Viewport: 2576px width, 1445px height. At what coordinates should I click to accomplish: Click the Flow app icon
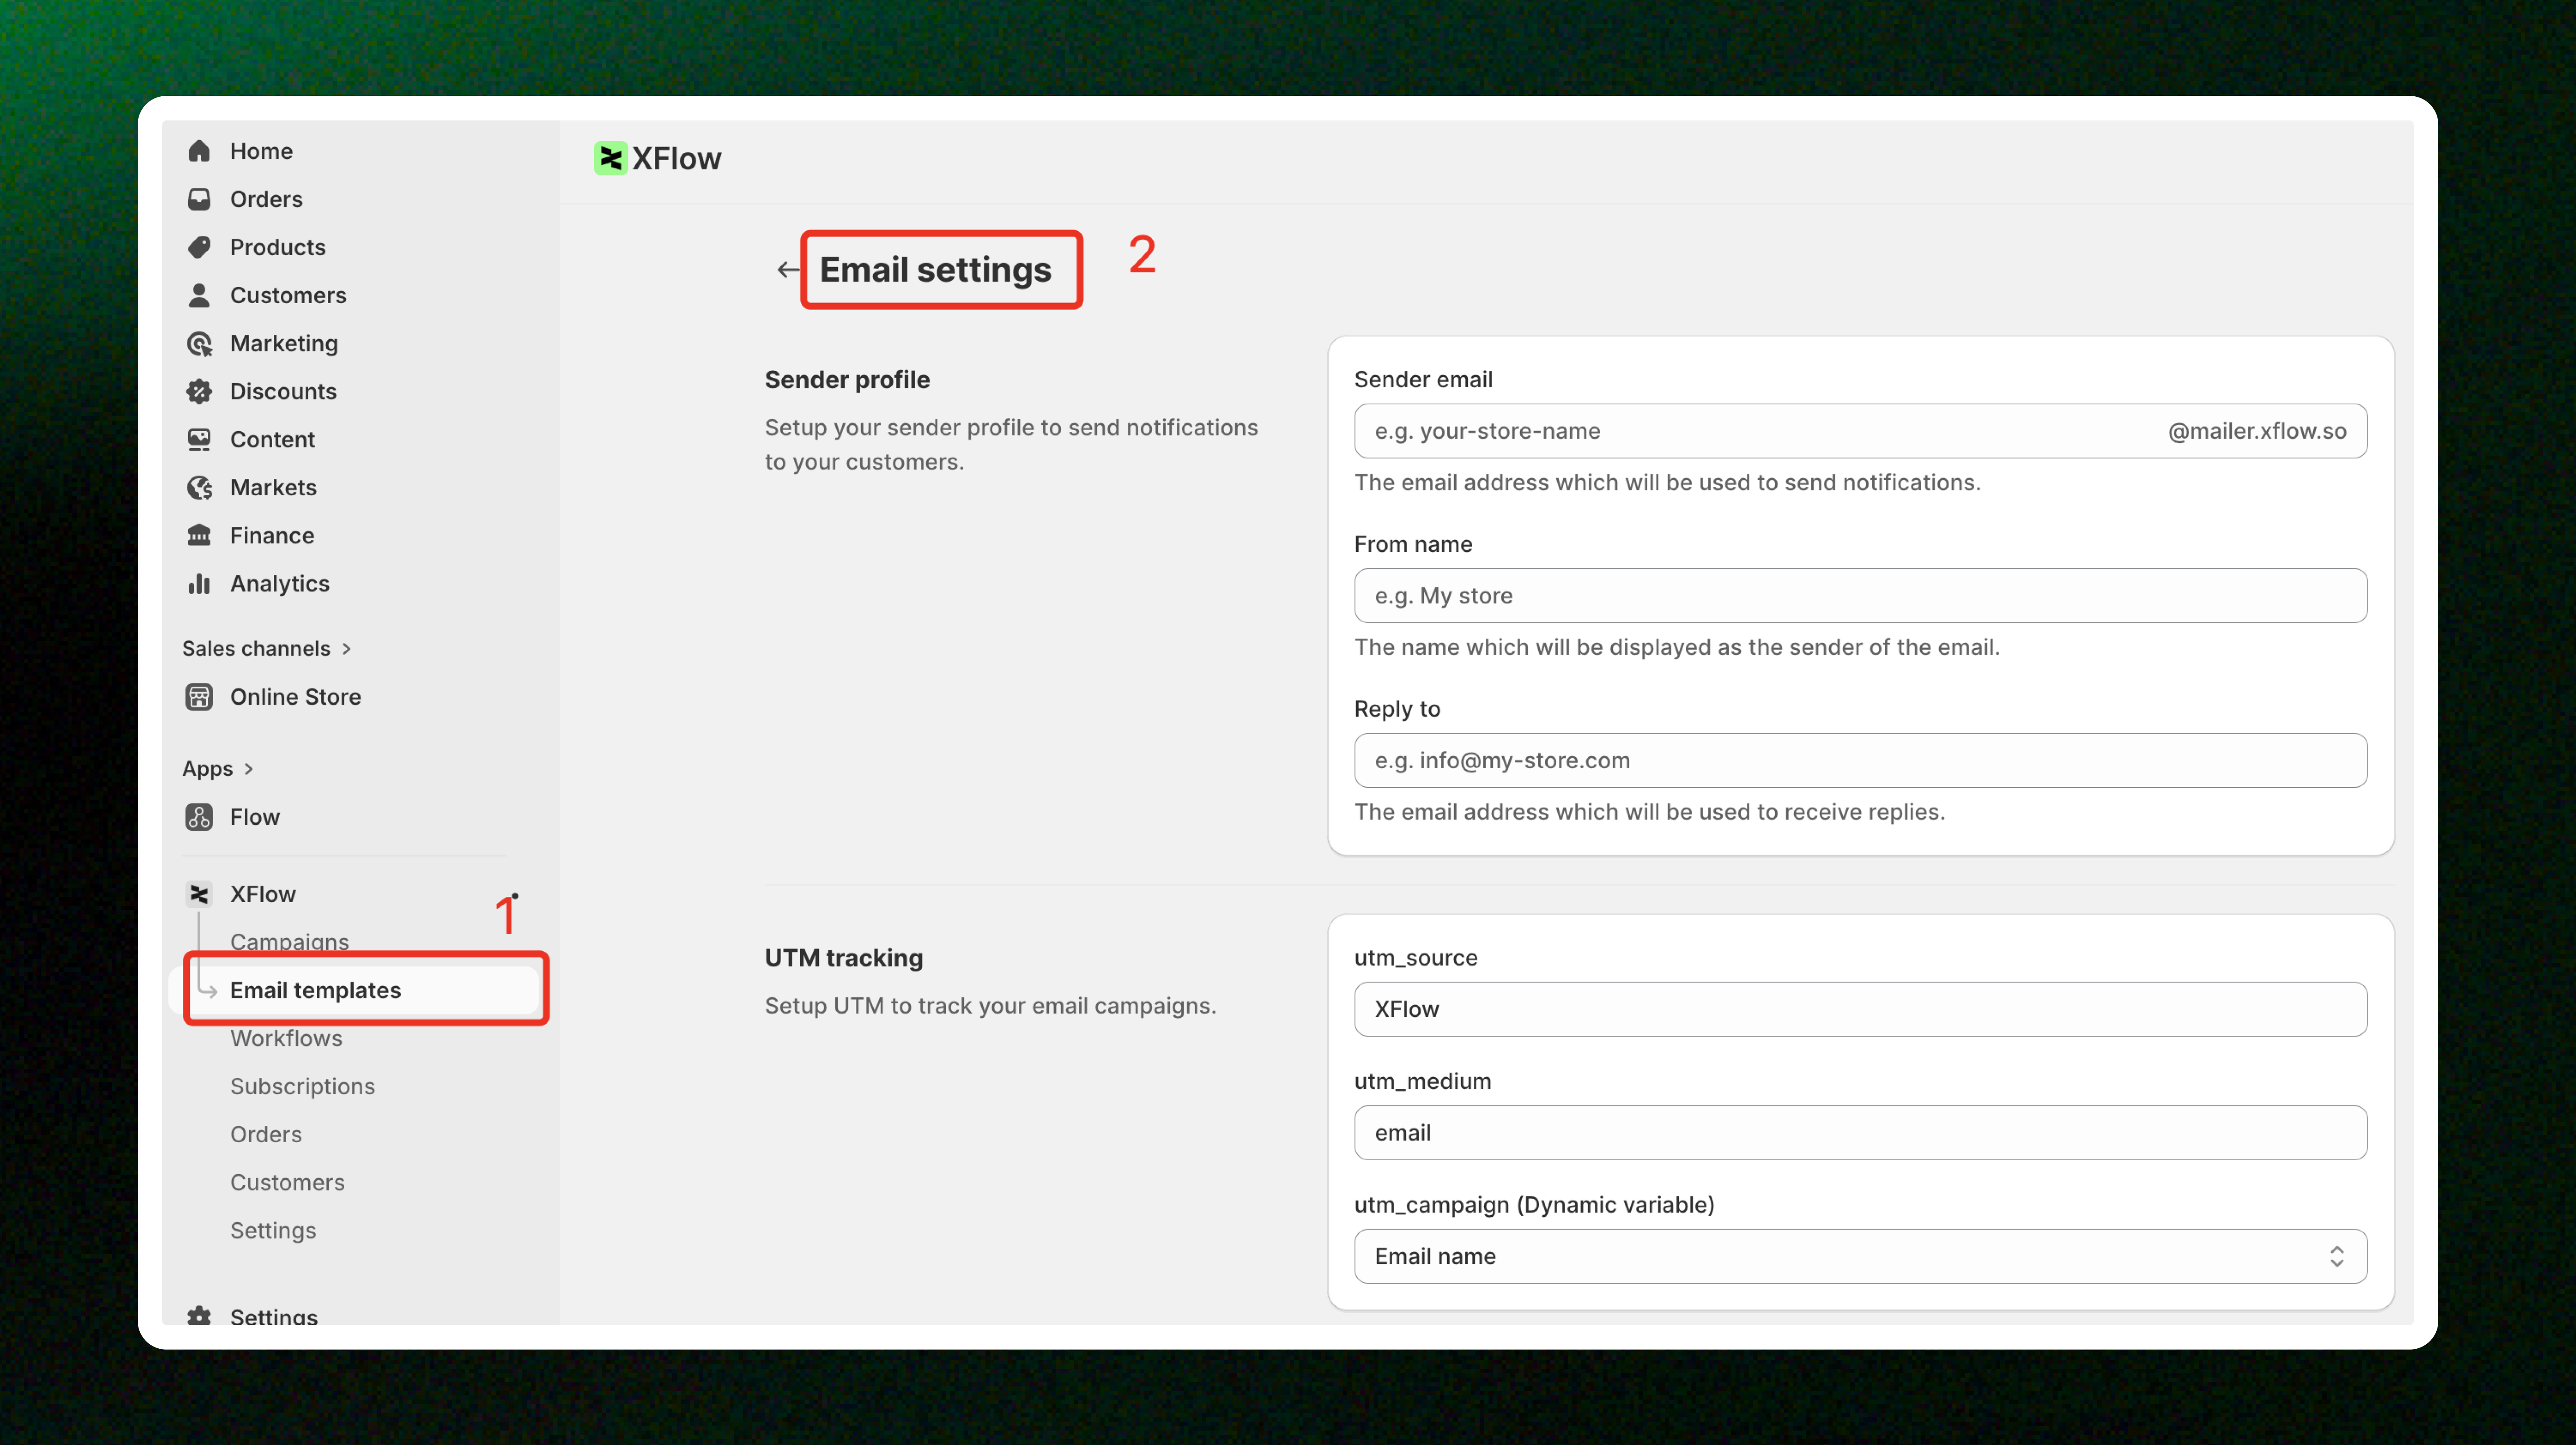click(x=199, y=817)
